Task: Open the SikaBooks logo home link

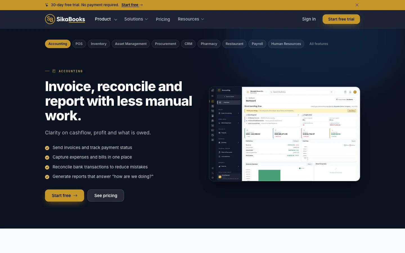Action: coord(65,19)
